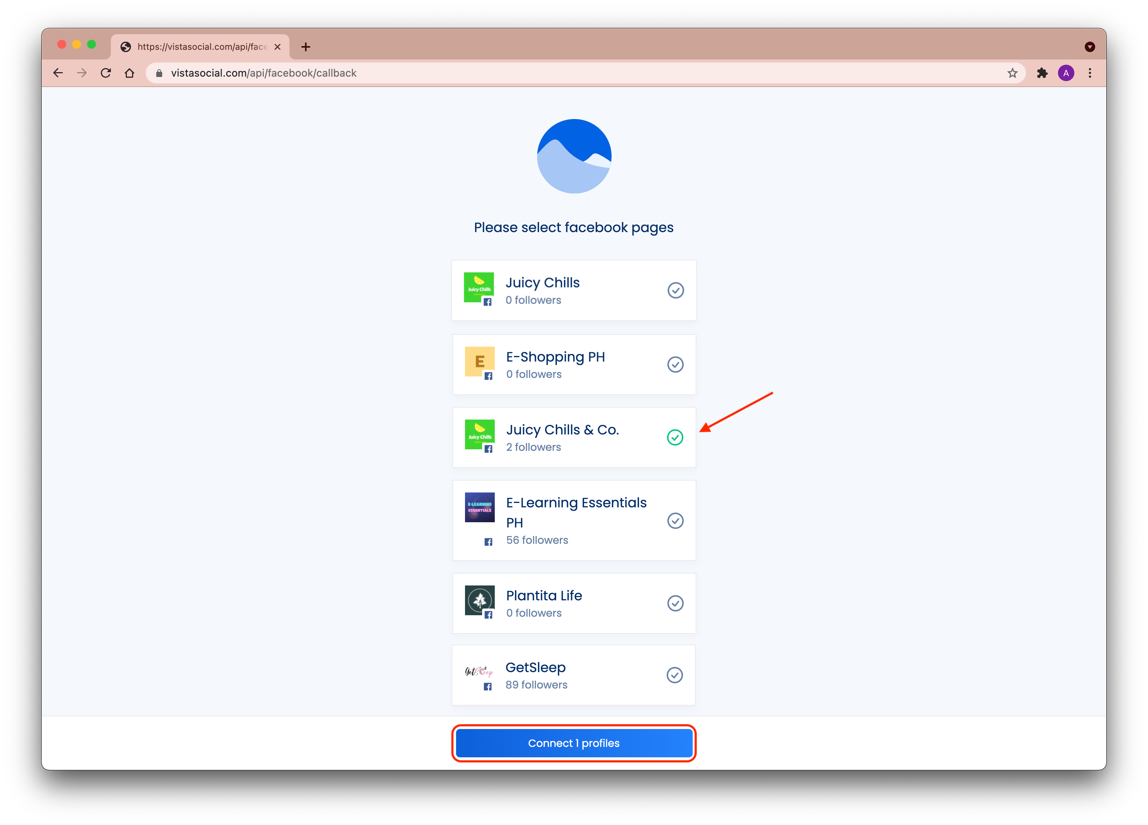Click the Vista Social mountain logo
Image resolution: width=1148 pixels, height=825 pixels.
pos(574,156)
